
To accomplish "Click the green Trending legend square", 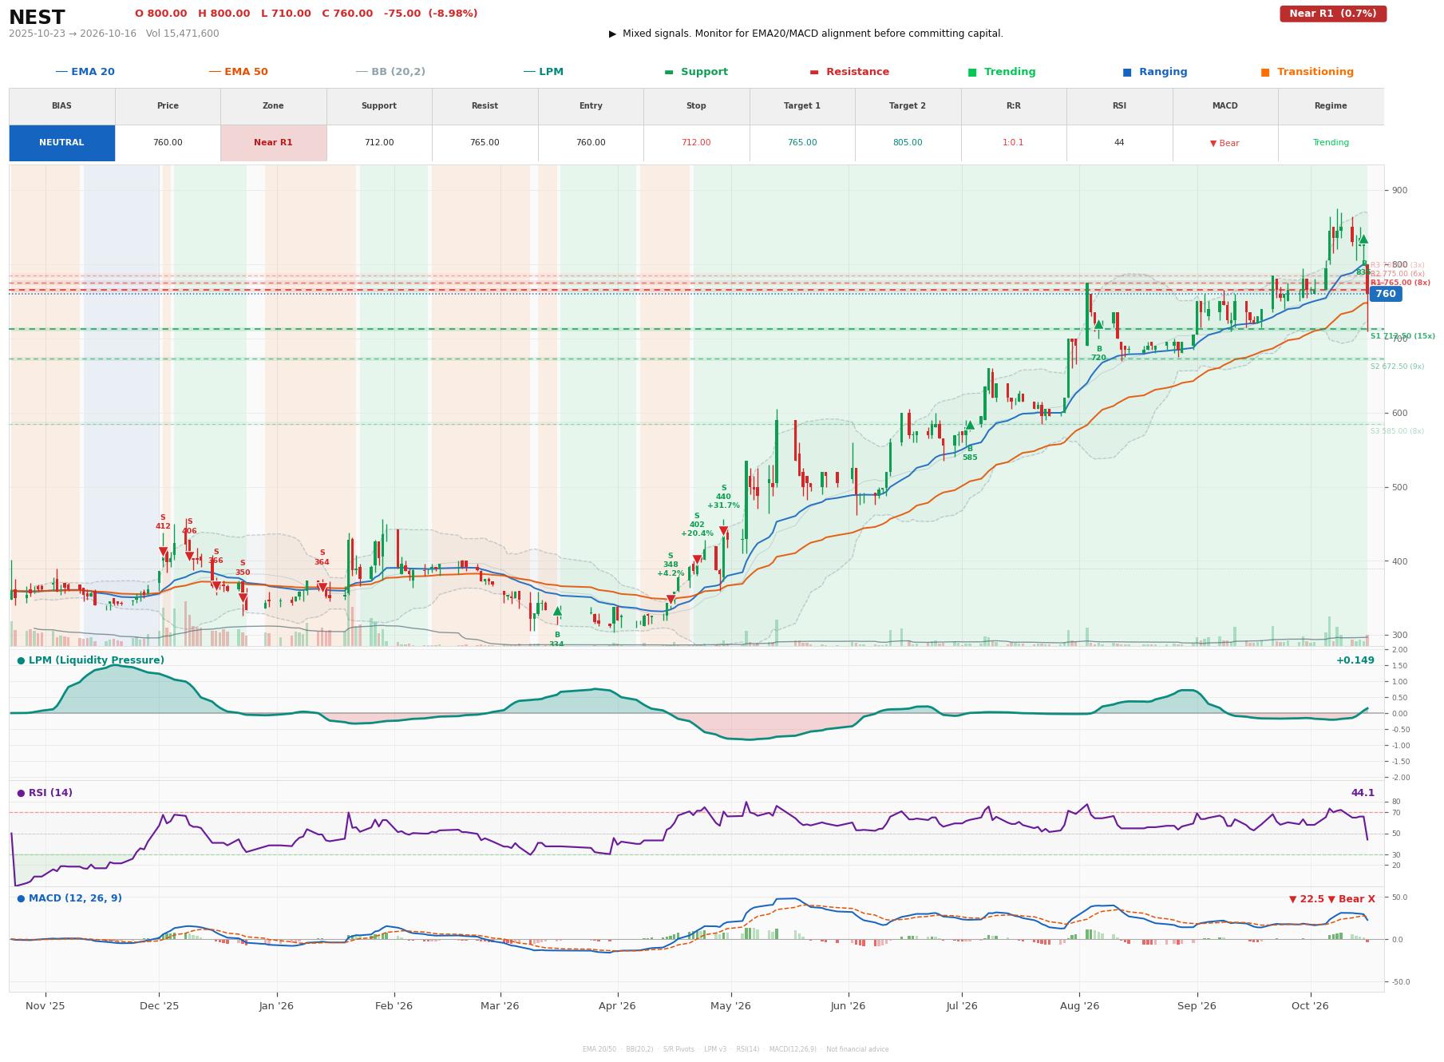I will point(972,72).
